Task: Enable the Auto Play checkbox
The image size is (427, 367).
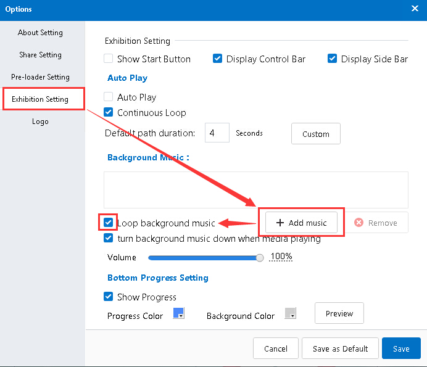Action: pyautogui.click(x=109, y=97)
